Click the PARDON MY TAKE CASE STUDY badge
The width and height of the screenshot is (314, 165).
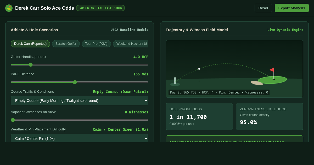[x=100, y=8]
